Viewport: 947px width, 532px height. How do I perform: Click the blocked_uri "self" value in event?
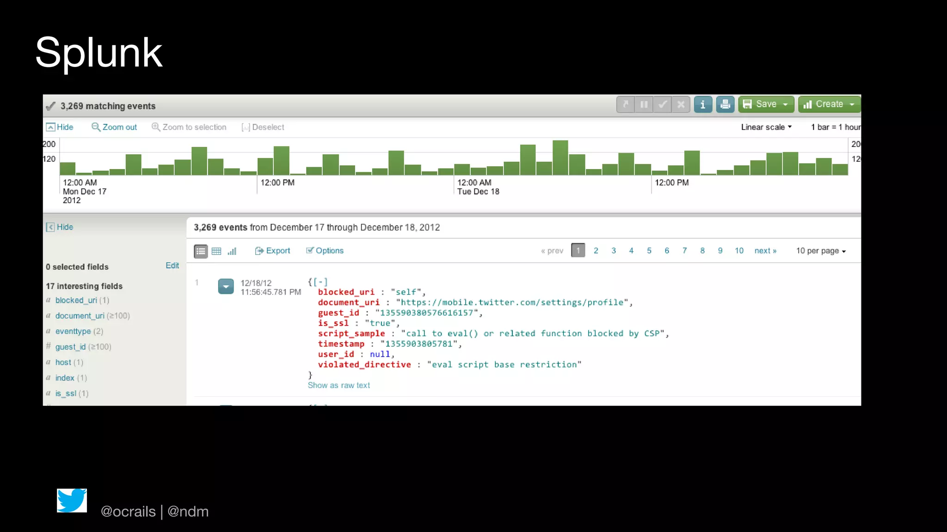pyautogui.click(x=406, y=292)
